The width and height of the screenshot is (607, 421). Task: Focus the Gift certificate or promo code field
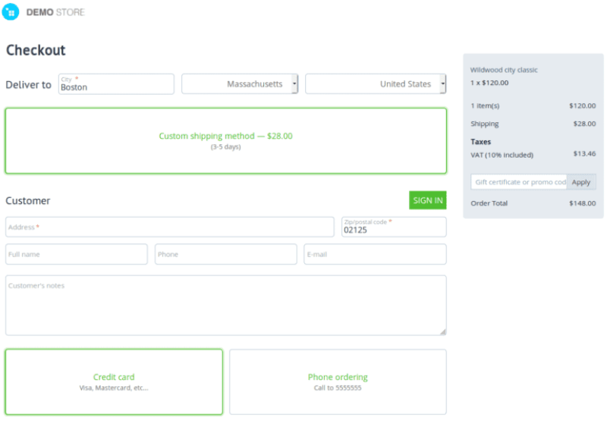click(x=519, y=182)
